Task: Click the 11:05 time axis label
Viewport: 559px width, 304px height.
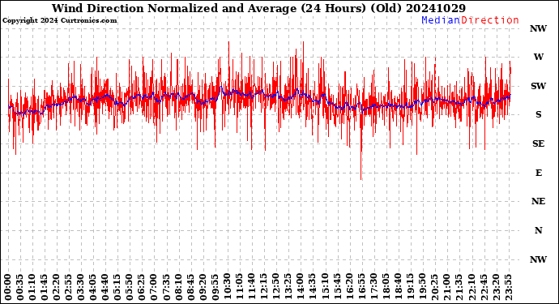Action: 240,287
